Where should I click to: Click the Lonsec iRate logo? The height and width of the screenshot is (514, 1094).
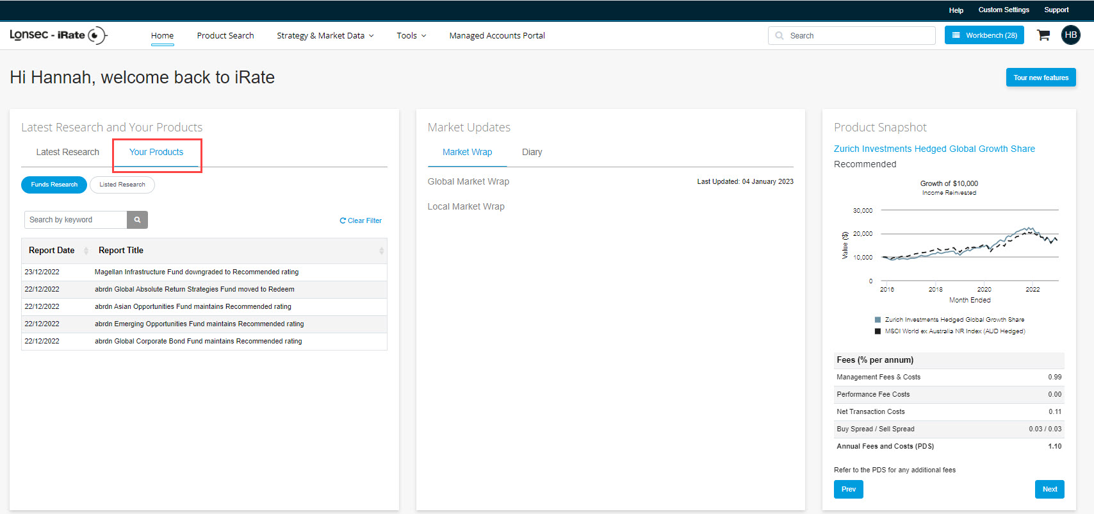[58, 35]
